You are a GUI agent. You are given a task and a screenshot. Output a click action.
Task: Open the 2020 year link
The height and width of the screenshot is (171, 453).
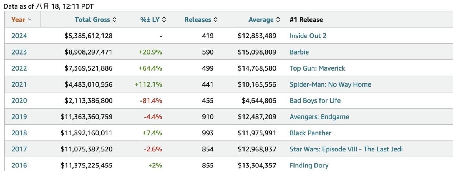click(19, 100)
